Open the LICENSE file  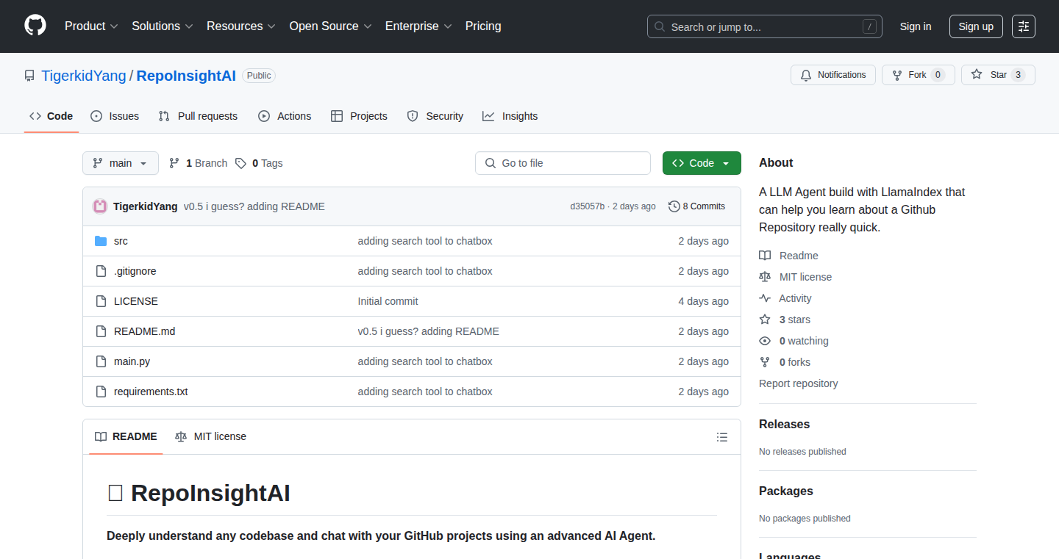(x=136, y=301)
